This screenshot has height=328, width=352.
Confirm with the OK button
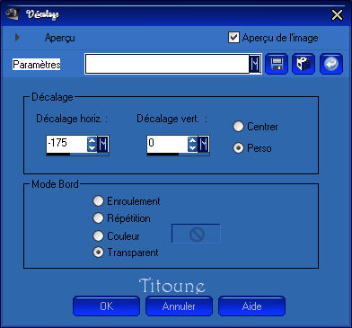tap(106, 306)
